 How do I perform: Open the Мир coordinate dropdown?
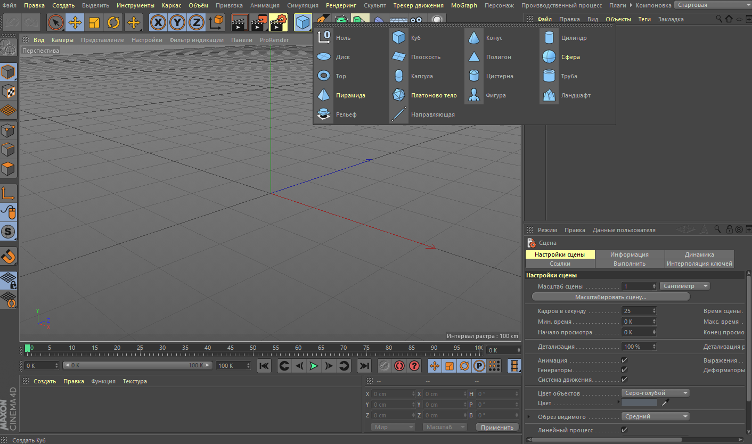pos(393,427)
